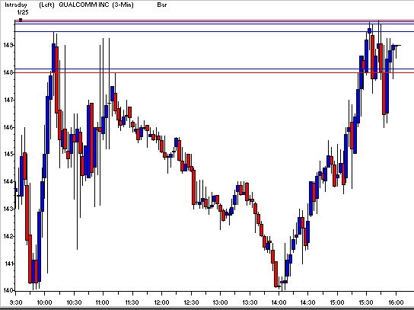
Task: Click the 13:00 time axis label
Action: click(x=220, y=302)
